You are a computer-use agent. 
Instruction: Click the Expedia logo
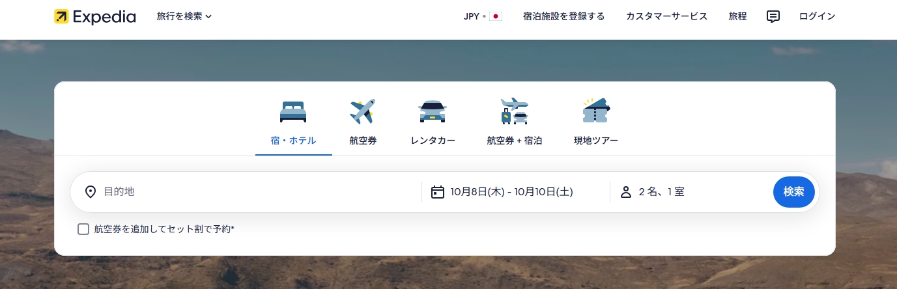coord(95,16)
